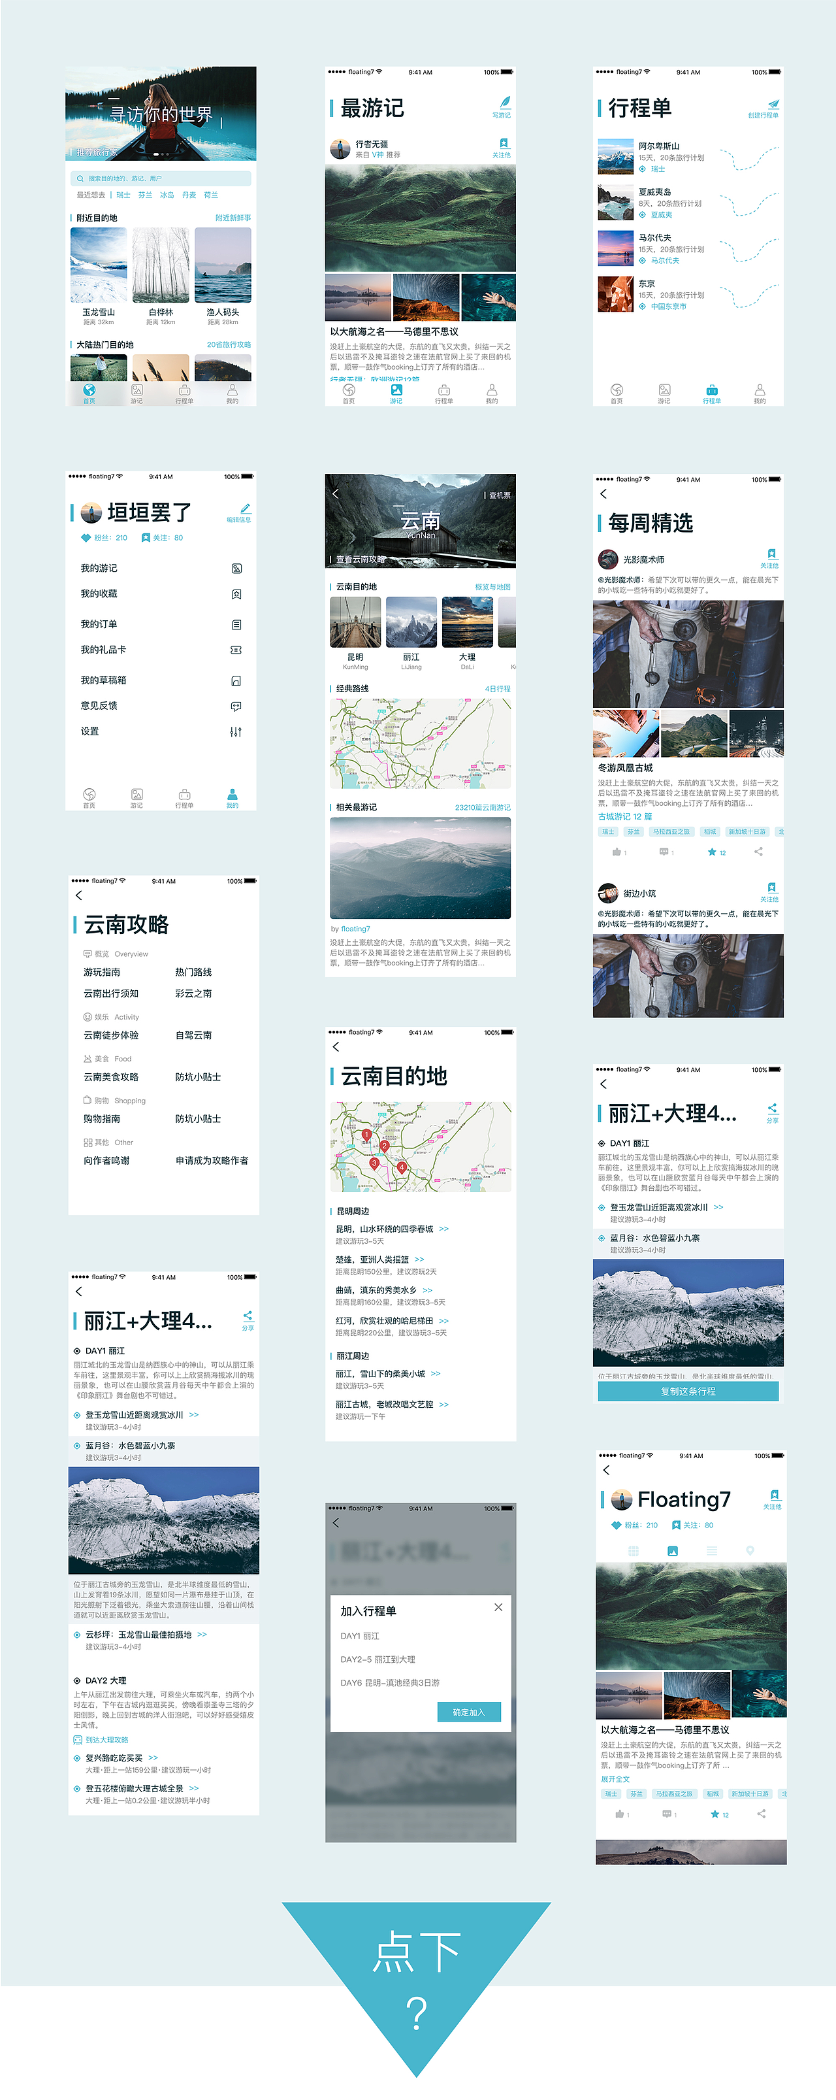
Task: Tap comment icon under 冬游凤凰古城 post
Action: point(664,852)
